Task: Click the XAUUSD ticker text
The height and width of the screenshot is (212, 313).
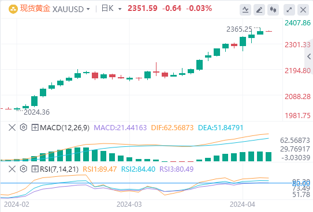Action: tap(68, 9)
